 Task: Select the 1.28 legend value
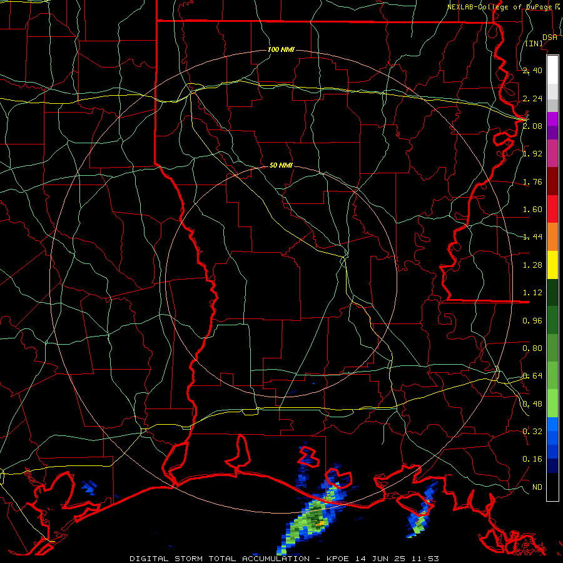tap(532, 265)
